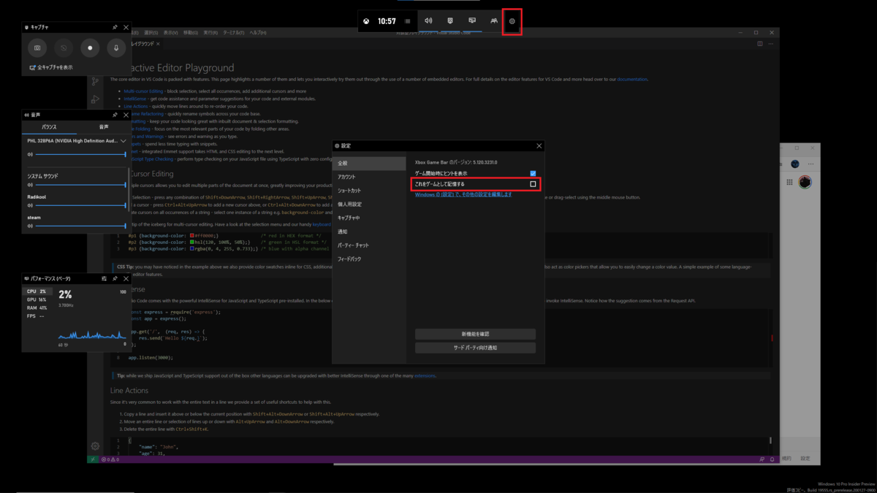
Task: Toggle microphone while recording button
Action: click(x=116, y=47)
